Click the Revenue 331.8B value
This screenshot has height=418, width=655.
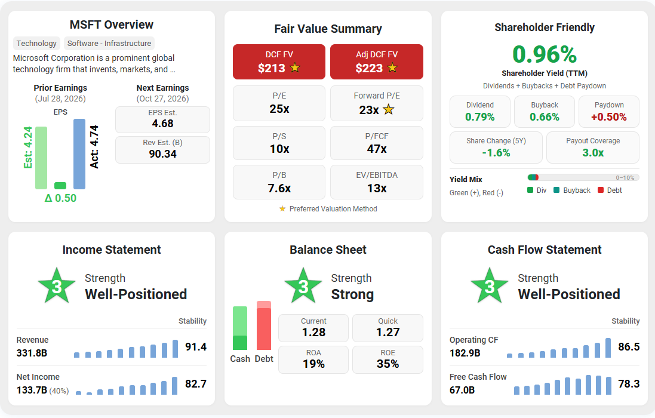pos(32,353)
